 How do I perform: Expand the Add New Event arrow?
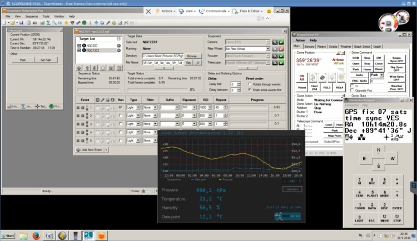click(x=106, y=150)
